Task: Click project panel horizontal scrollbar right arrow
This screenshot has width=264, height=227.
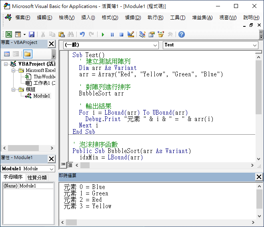Action: (x=52, y=148)
